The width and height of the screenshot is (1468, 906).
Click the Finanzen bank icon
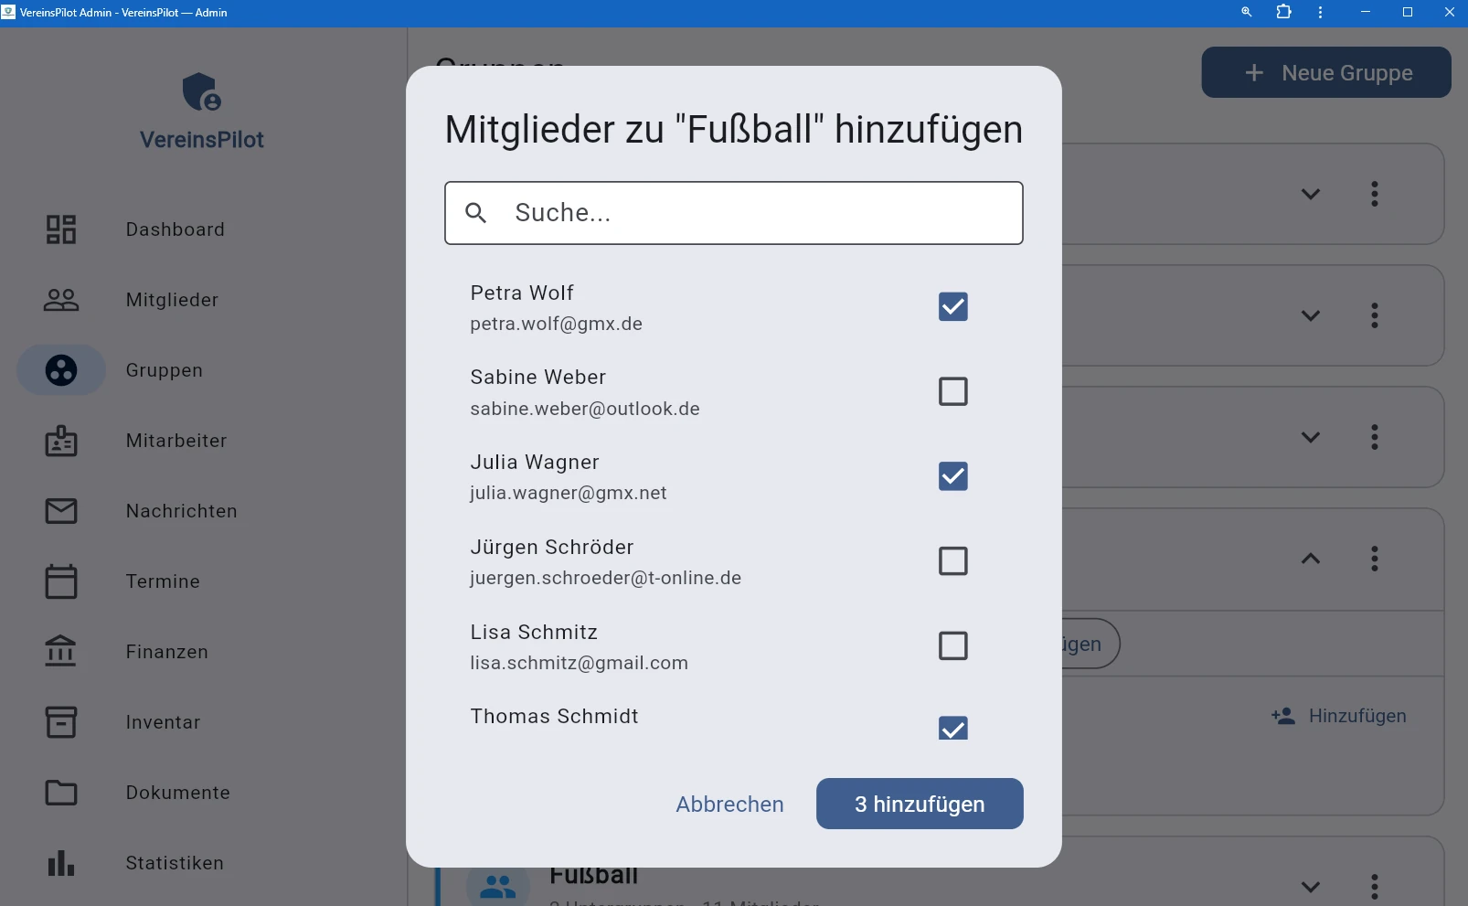coord(60,651)
